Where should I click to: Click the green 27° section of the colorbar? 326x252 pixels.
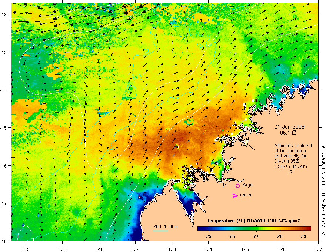point(256,229)
